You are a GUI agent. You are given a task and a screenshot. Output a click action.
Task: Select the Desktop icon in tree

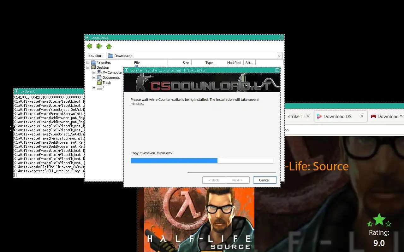pos(93,67)
